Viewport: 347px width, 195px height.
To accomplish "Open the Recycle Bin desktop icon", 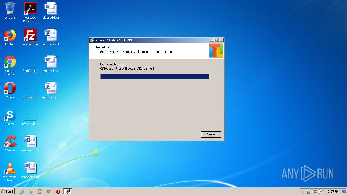I will click(10, 11).
